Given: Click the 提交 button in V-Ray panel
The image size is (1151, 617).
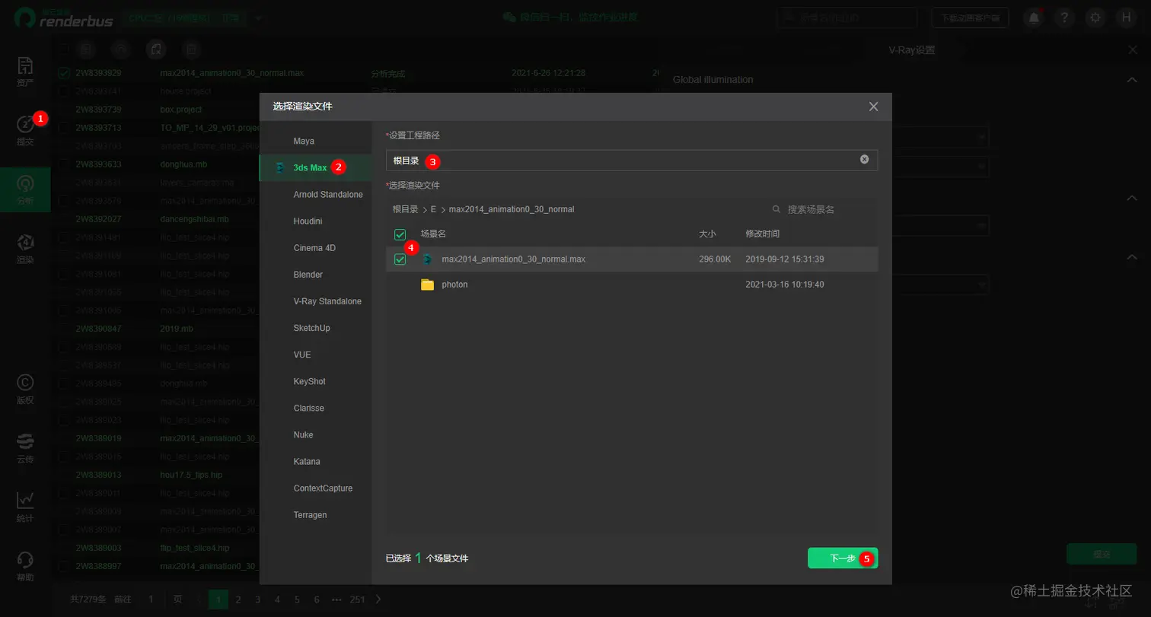Looking at the screenshot, I should 1101,554.
